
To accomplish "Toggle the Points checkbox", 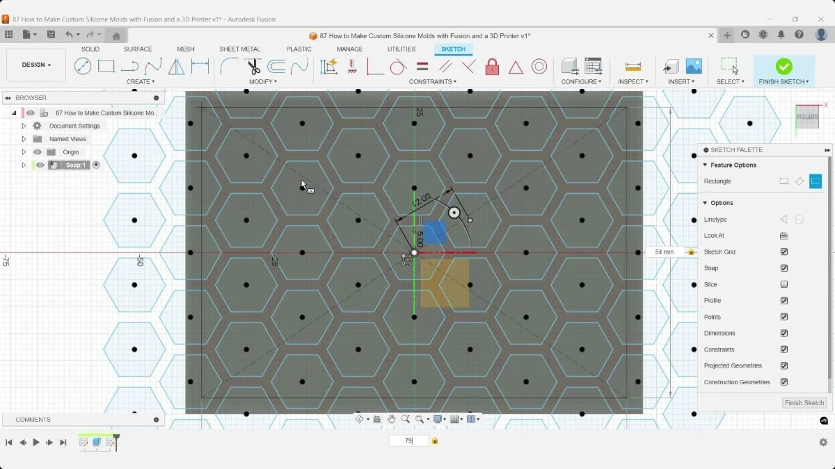I will tap(784, 317).
